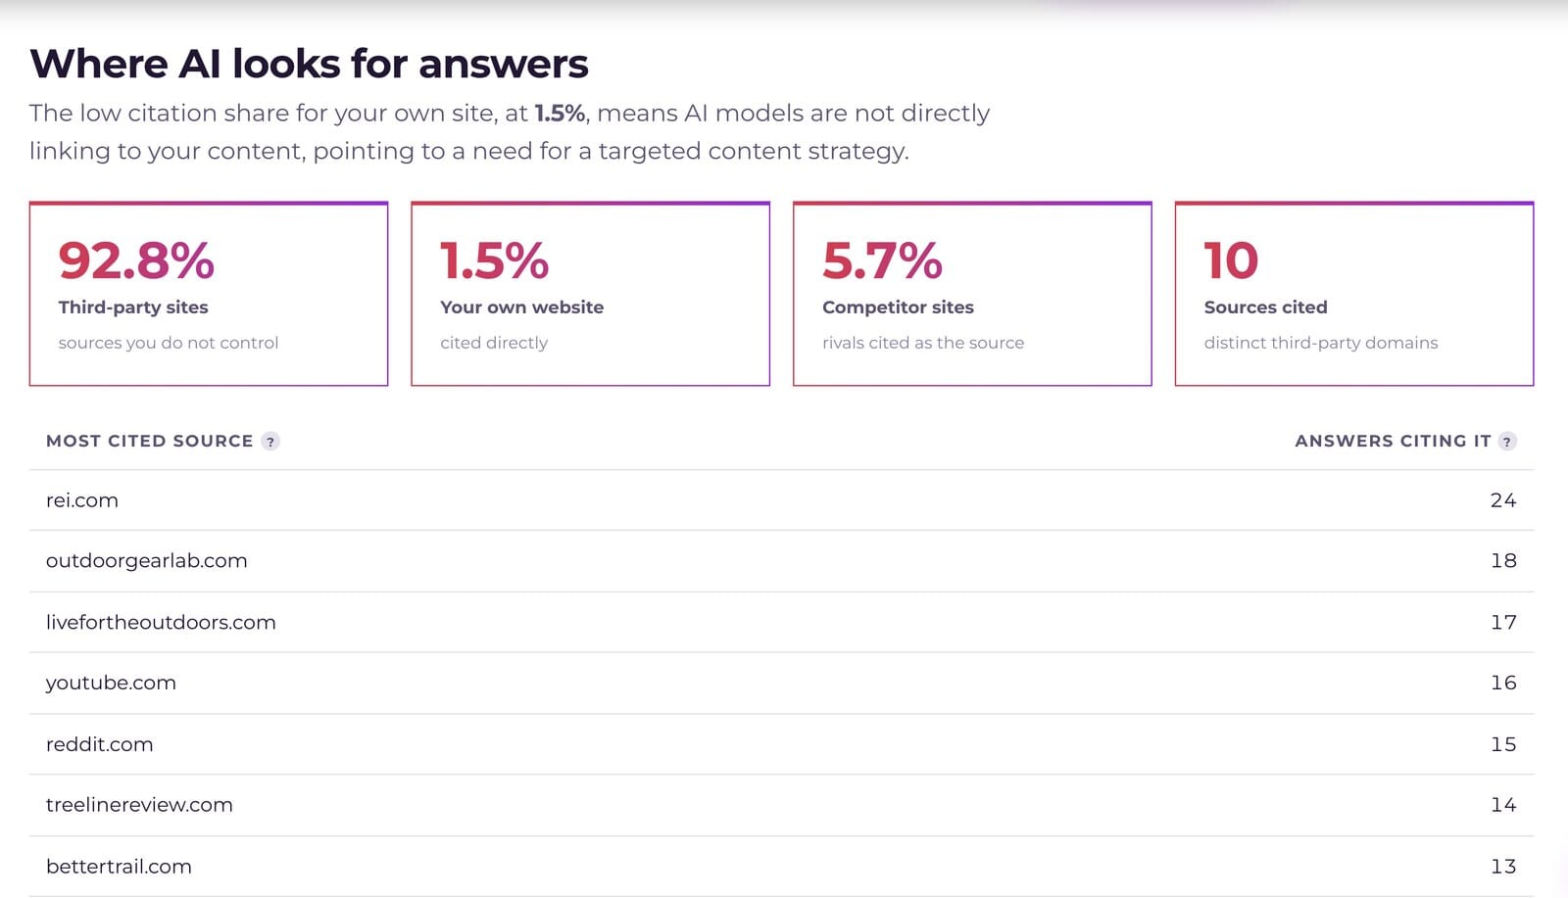Select the bettertrail.com row

[781, 867]
